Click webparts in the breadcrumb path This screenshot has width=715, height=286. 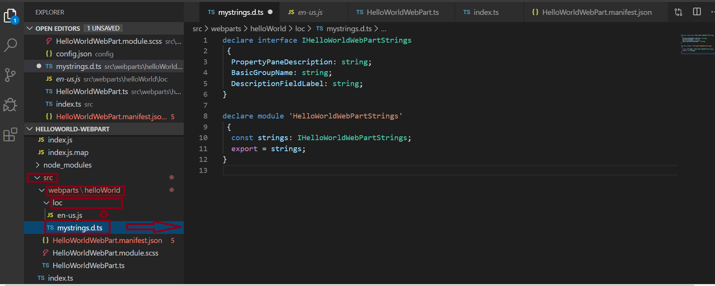point(226,29)
